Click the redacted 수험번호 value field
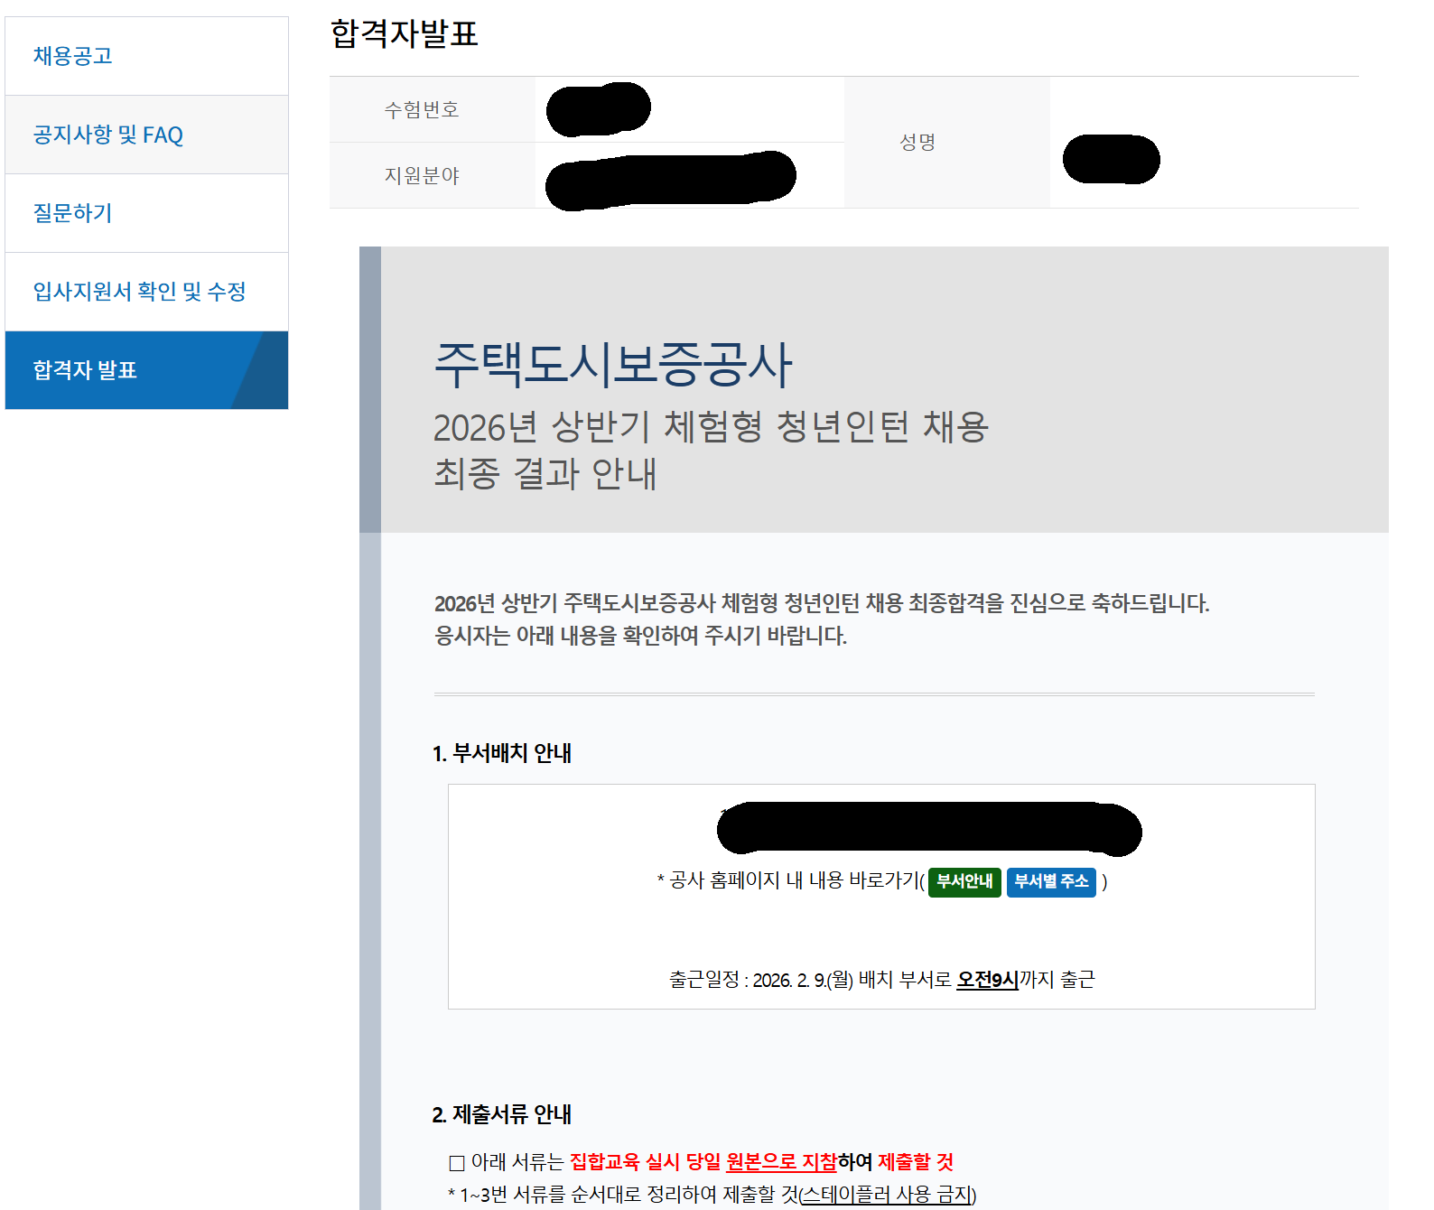The height and width of the screenshot is (1210, 1434). 598,109
